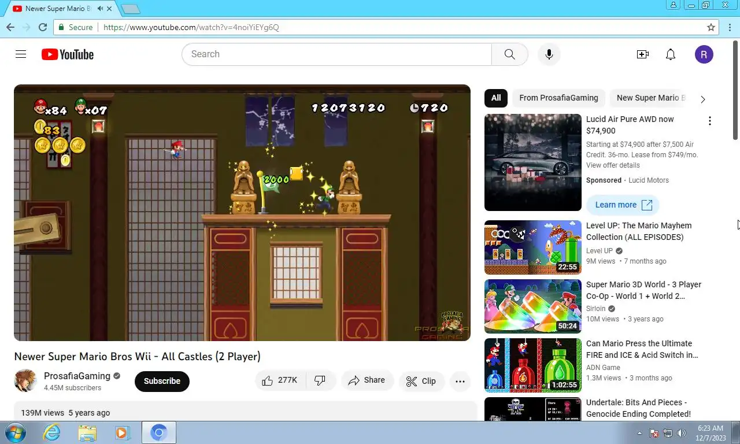
Task: Open the ProsafiaGaming channel name link
Action: (x=77, y=376)
